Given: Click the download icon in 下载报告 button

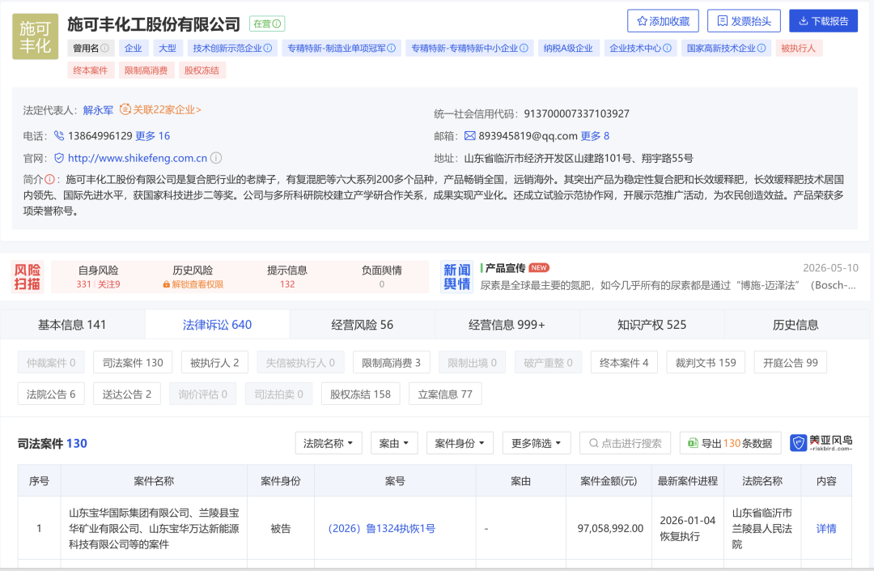Looking at the screenshot, I should click(804, 21).
